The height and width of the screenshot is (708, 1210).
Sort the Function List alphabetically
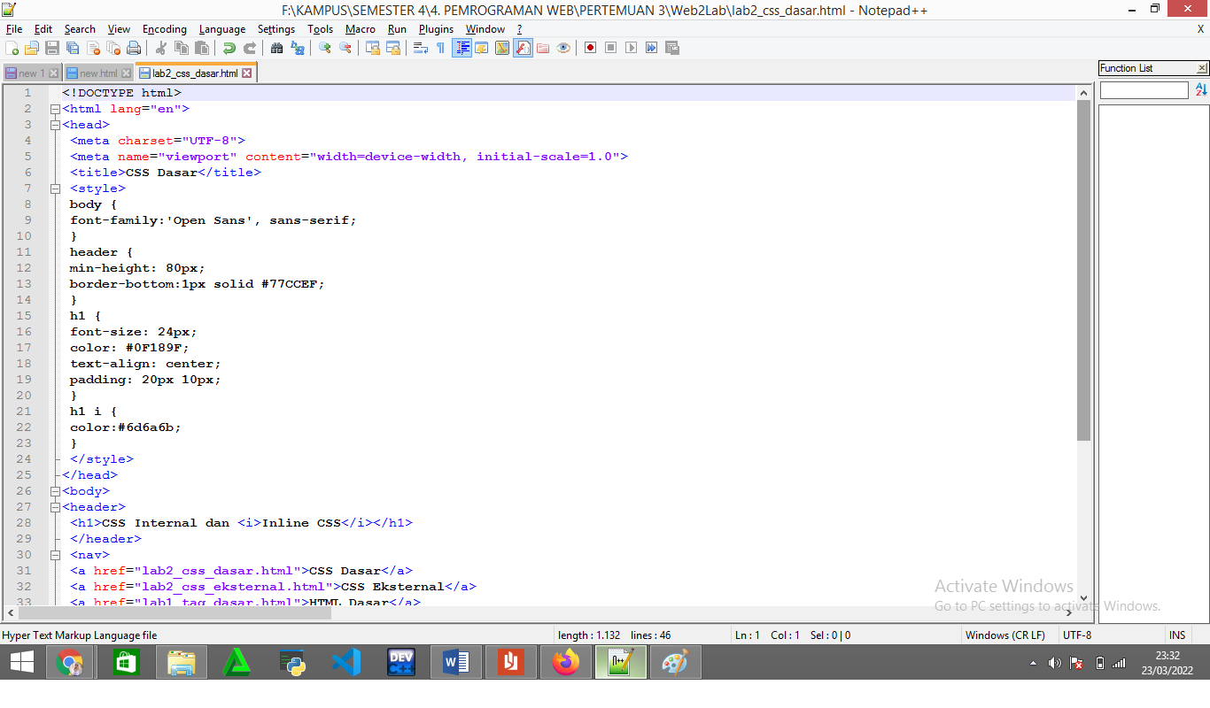1201,90
